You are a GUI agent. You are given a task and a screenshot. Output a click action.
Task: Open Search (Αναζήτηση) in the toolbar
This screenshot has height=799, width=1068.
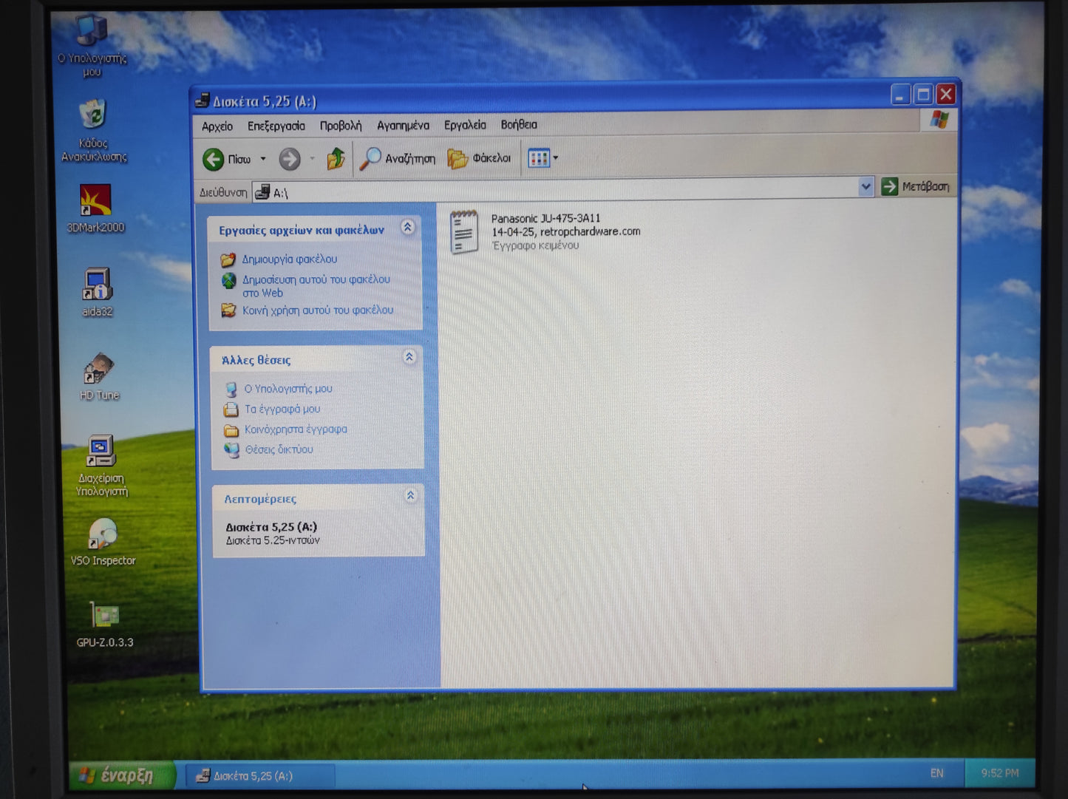point(398,158)
